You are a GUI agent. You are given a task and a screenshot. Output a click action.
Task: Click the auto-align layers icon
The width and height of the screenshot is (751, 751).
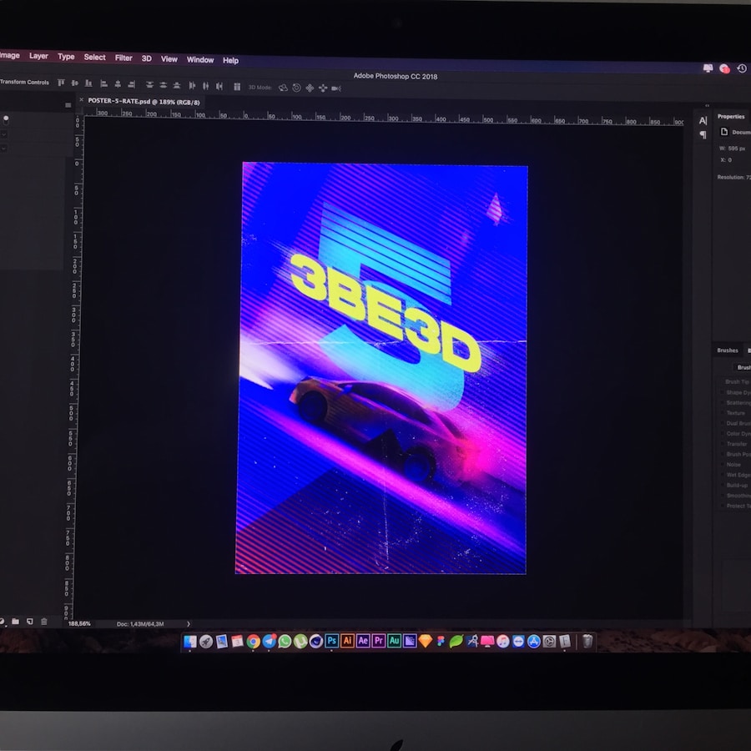(x=237, y=87)
